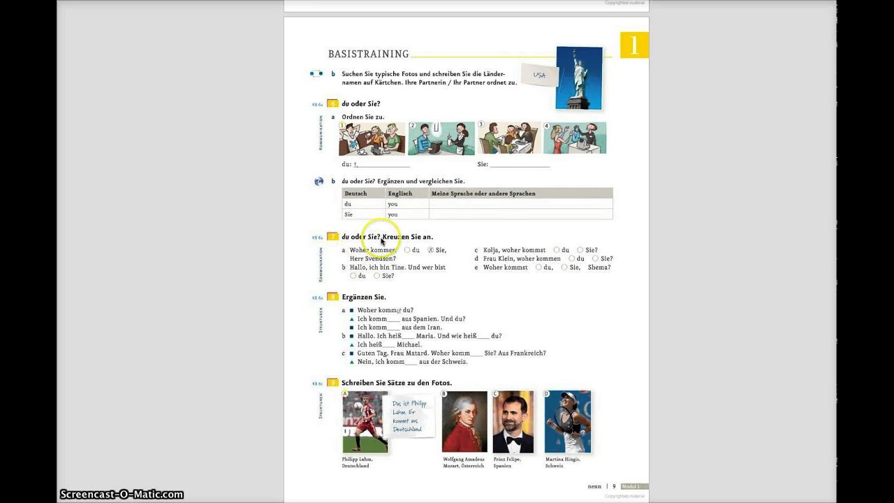Click the circled number 1 on first cartoon
Image resolution: width=894 pixels, height=503 pixels.
(x=342, y=126)
